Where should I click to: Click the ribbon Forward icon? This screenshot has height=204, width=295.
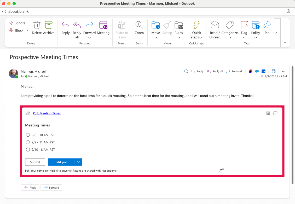coord(89,25)
